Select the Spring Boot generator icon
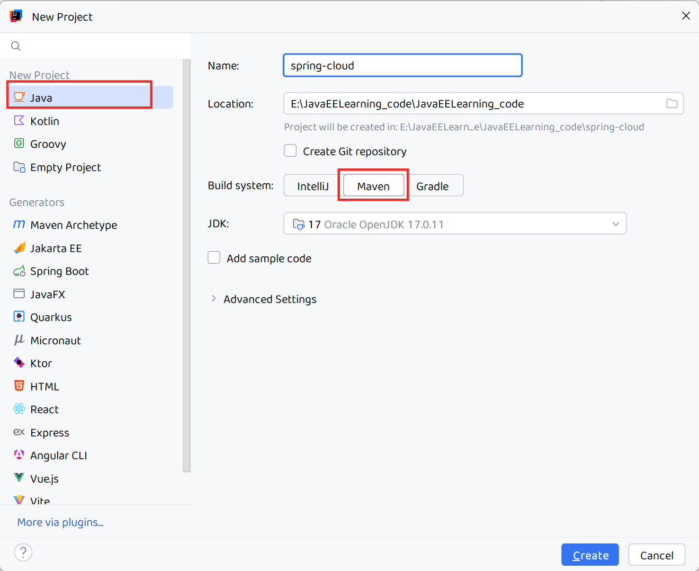 pyautogui.click(x=19, y=271)
